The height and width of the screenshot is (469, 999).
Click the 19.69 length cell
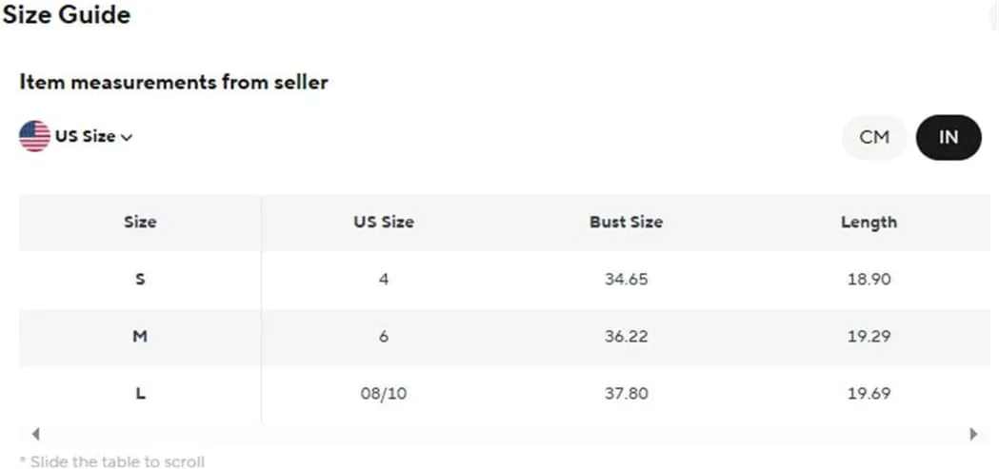pos(869,393)
